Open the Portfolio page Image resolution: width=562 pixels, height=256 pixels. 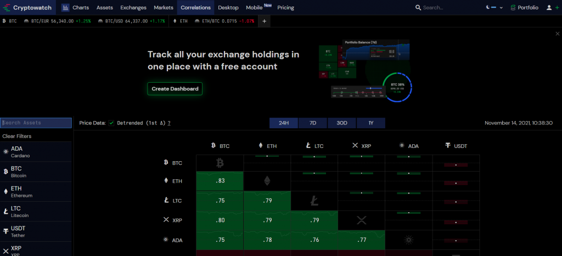point(524,8)
